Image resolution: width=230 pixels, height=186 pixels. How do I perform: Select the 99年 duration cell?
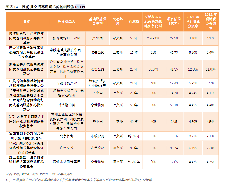[x=134, y=148]
